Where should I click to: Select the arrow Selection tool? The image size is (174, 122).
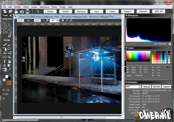(x=5, y=23)
